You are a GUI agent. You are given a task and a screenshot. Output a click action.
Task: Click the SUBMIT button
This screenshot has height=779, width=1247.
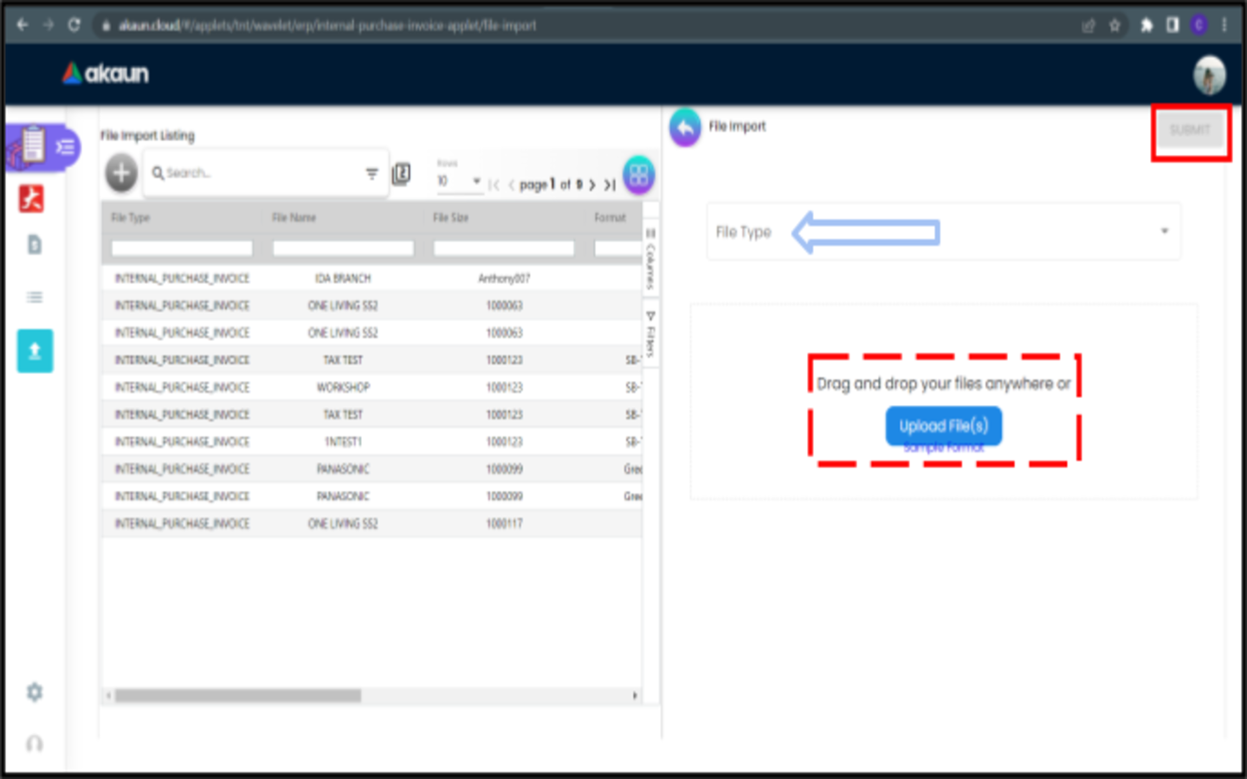tap(1190, 131)
